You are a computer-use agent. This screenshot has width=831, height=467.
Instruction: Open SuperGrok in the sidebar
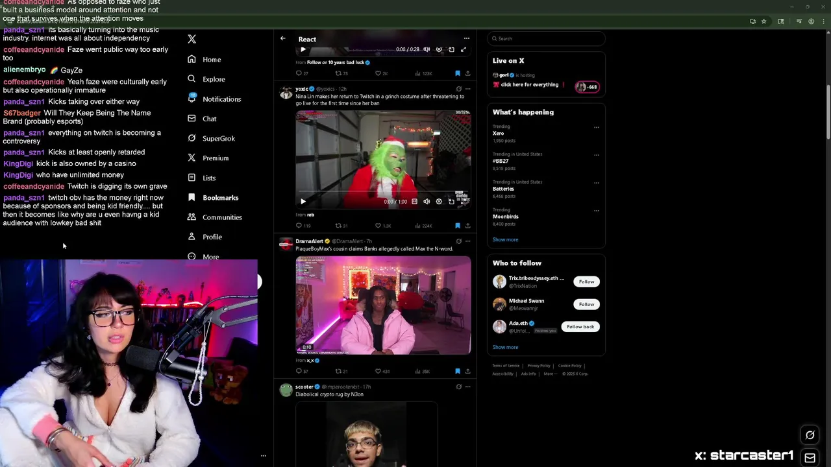click(x=211, y=138)
